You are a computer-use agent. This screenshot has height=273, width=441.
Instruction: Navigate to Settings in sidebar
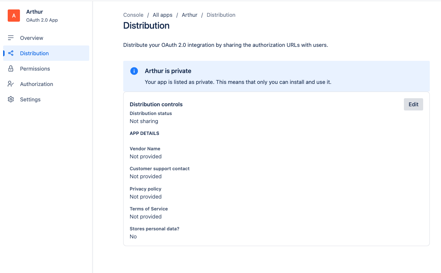[30, 99]
